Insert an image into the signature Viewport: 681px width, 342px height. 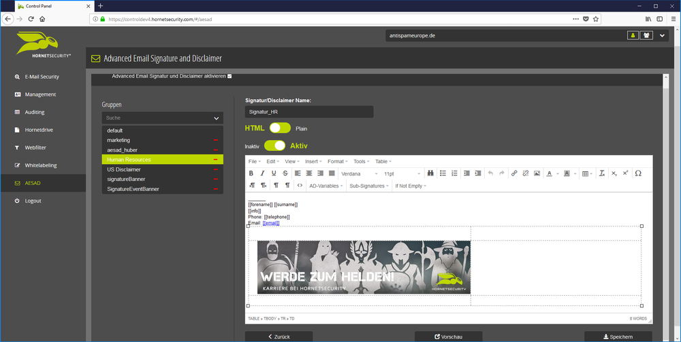click(x=537, y=173)
